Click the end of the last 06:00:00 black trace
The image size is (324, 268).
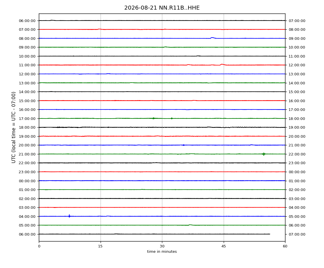(270, 234)
